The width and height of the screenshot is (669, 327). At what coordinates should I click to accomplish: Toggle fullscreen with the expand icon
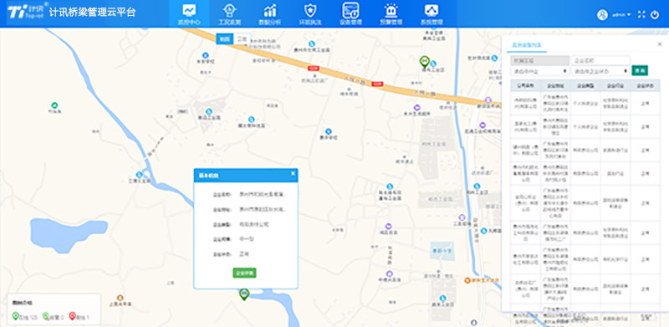641,14
